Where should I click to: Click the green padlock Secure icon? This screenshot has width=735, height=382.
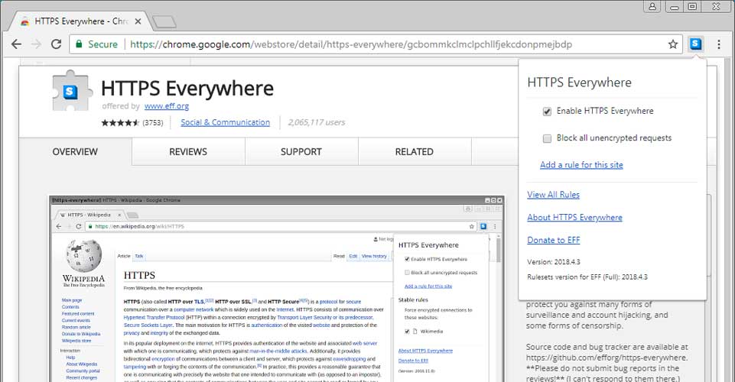[79, 44]
